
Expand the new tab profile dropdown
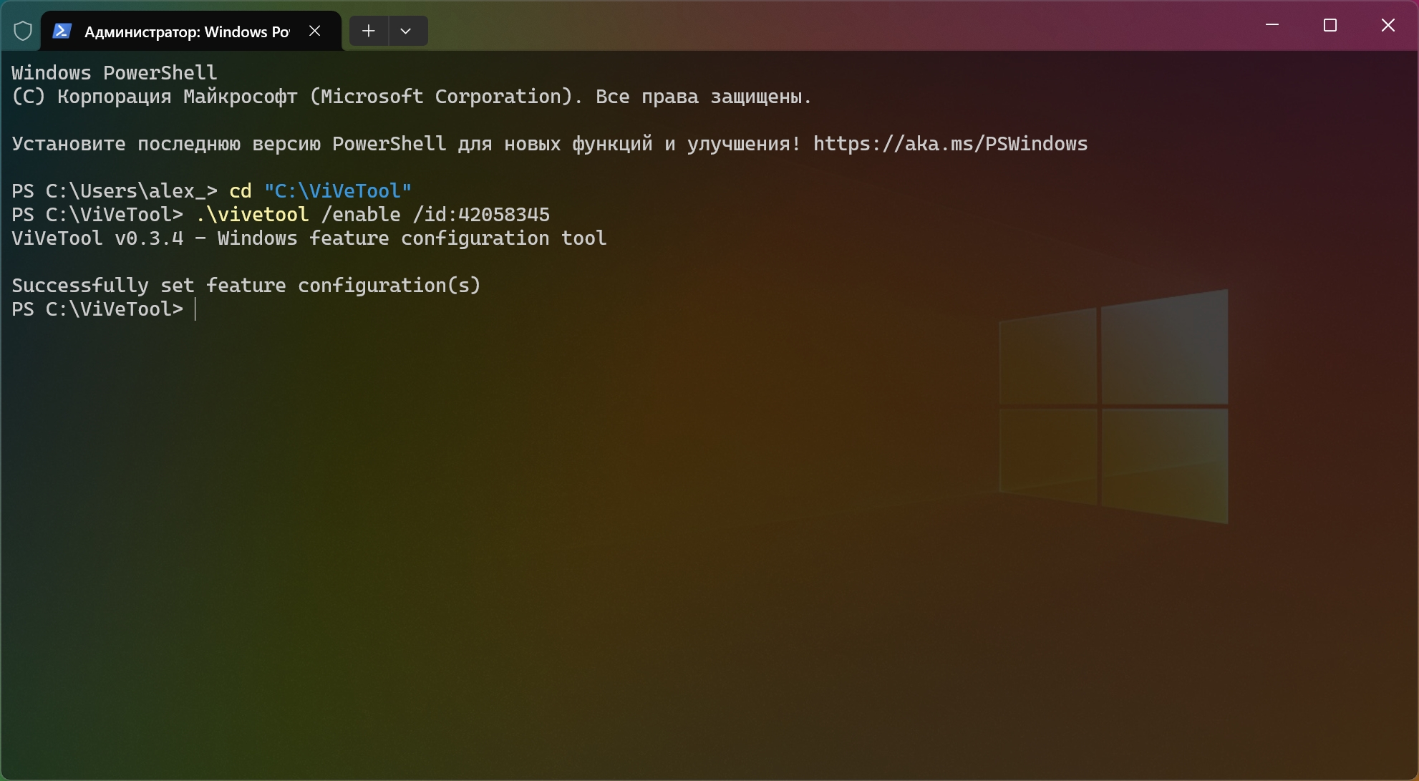point(406,31)
